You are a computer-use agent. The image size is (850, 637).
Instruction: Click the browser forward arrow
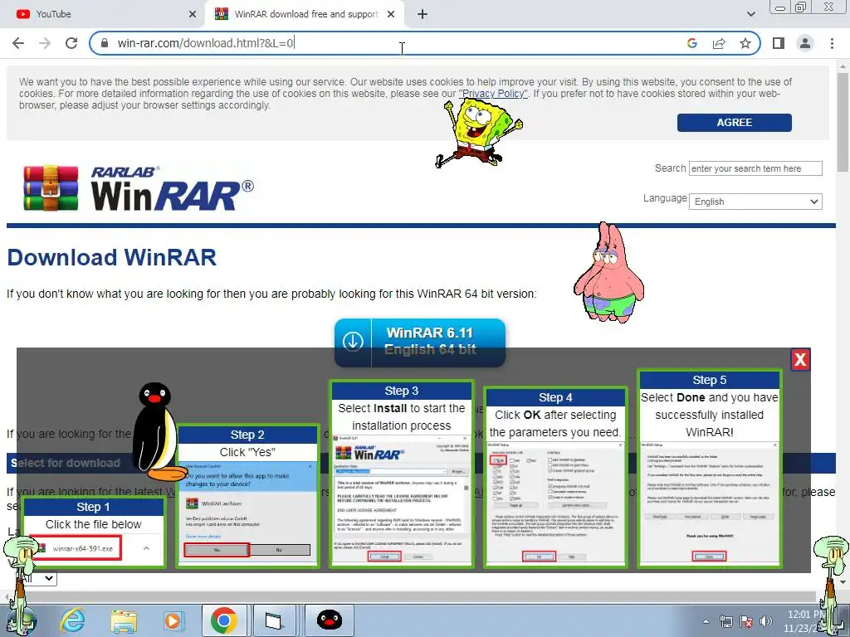[x=45, y=43]
